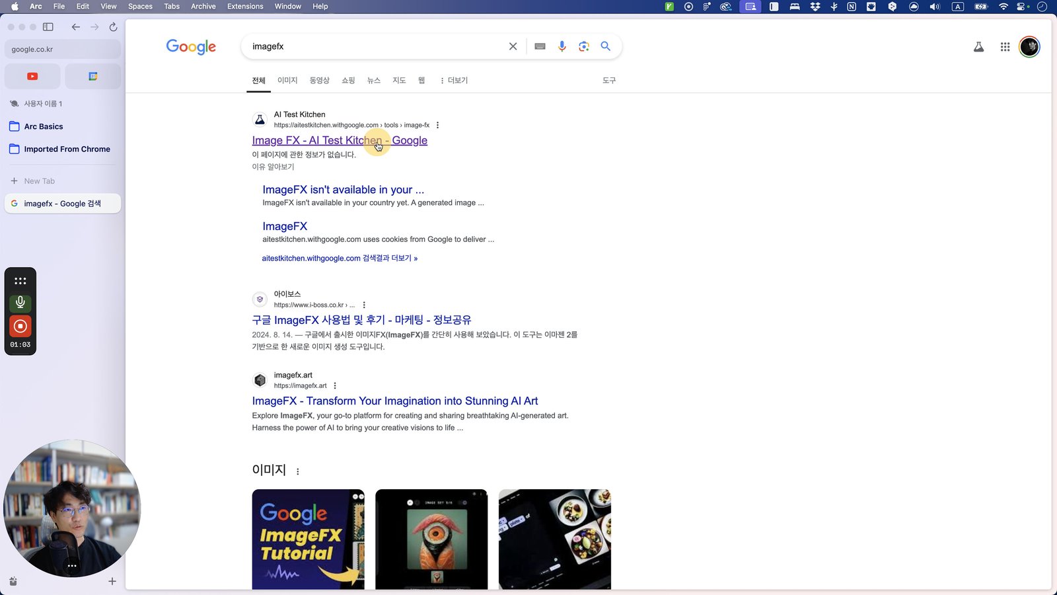Open ImageFX - Transform Your Imagination link
Screen dimensions: 1057x595
tap(395, 401)
